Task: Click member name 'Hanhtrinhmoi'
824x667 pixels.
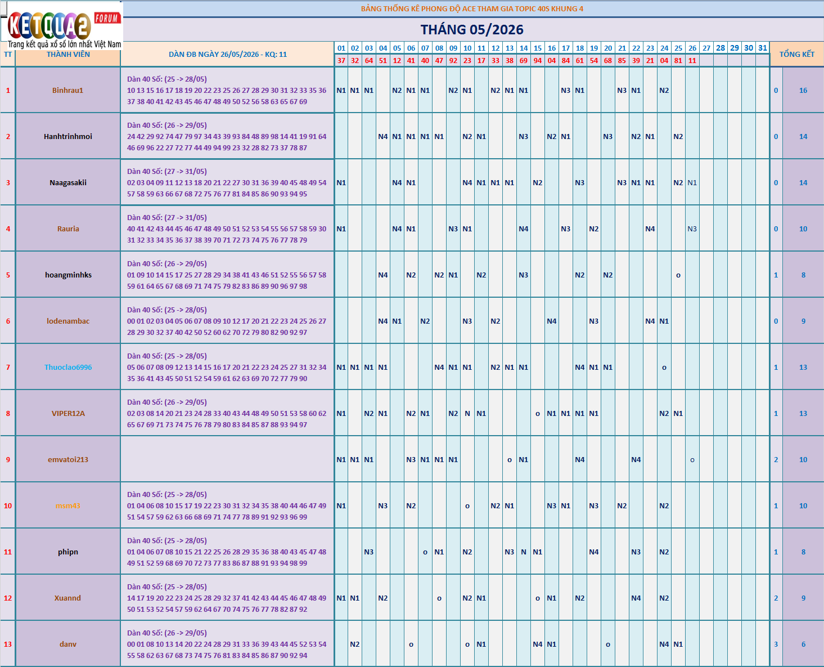Action: 68,136
